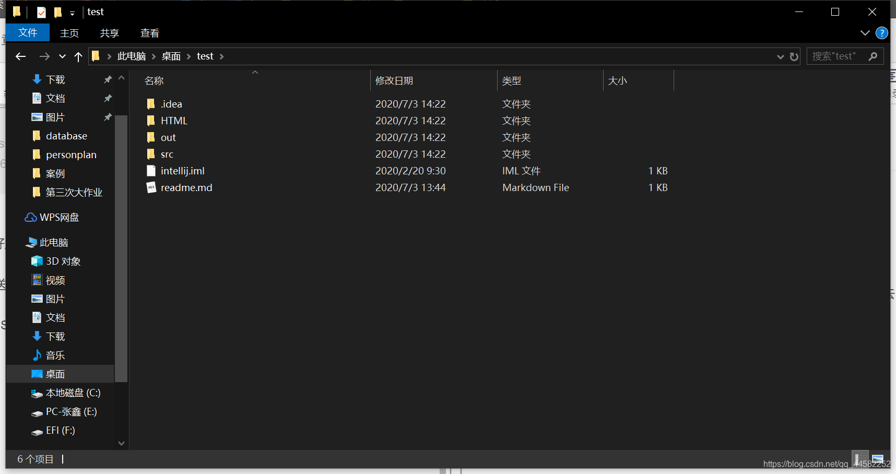
Task: Select the HTML folder icon
Action: [151, 121]
